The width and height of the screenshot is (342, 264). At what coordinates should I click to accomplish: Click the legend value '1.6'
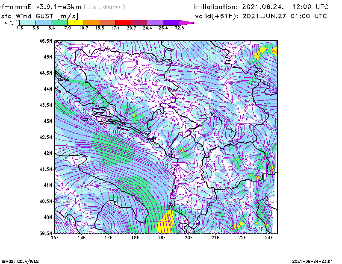click(20, 28)
